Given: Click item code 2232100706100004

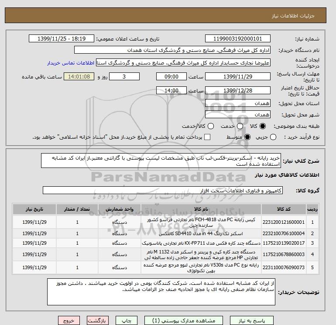Looking at the screenshot, I should pos(284,233).
